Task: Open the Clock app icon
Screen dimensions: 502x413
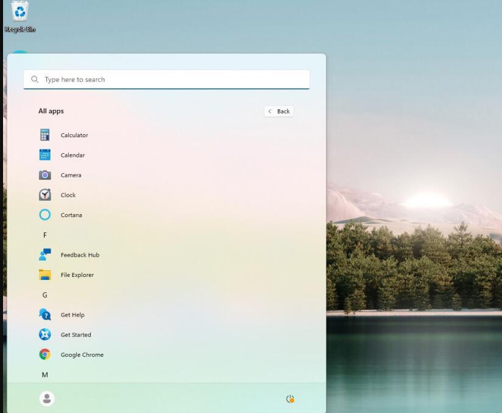Action: 45,195
